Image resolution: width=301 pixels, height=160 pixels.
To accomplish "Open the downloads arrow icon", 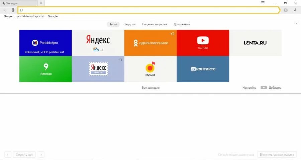I will click(295, 10).
